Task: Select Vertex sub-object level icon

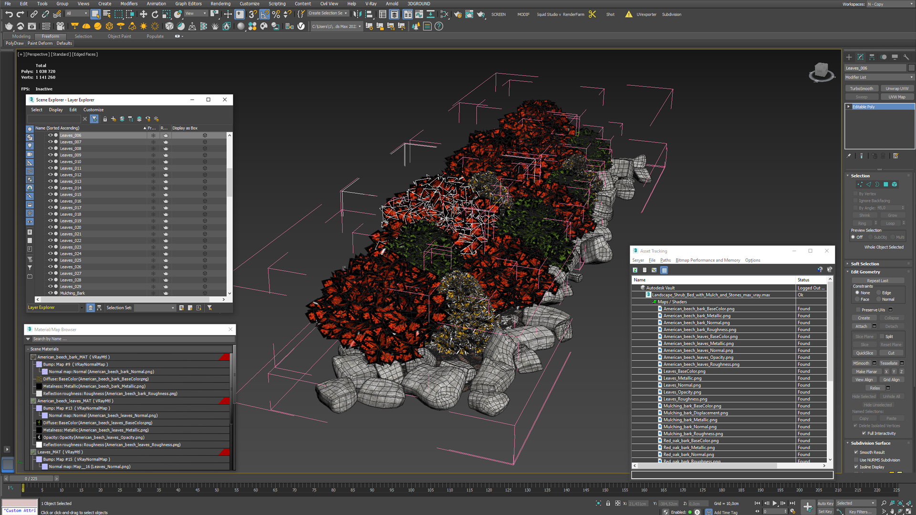Action: [x=860, y=185]
